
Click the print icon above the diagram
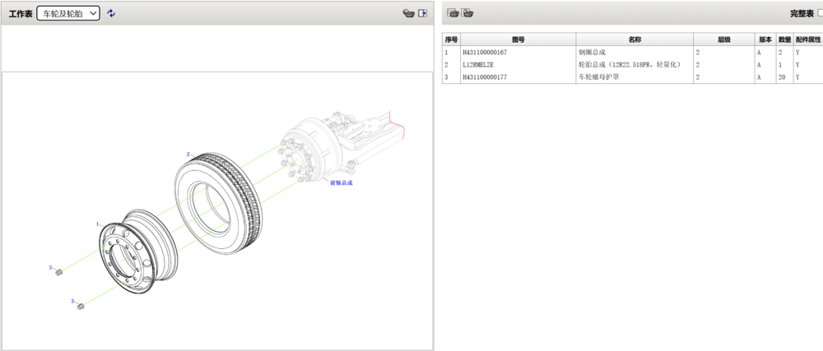(407, 13)
